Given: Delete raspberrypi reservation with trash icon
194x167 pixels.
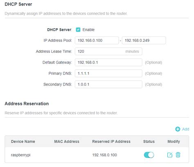Looking at the screenshot, I should coord(178,155).
